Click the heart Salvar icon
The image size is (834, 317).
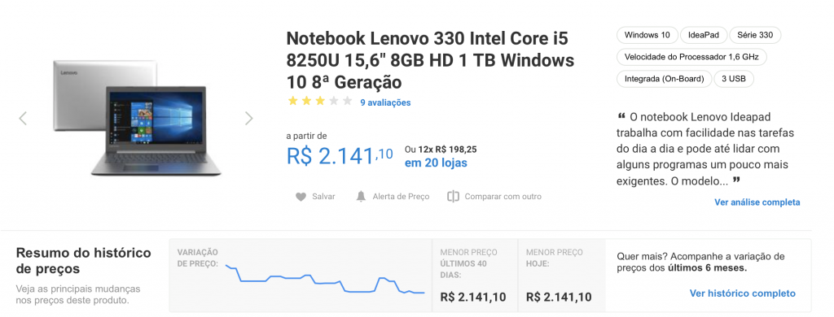301,197
